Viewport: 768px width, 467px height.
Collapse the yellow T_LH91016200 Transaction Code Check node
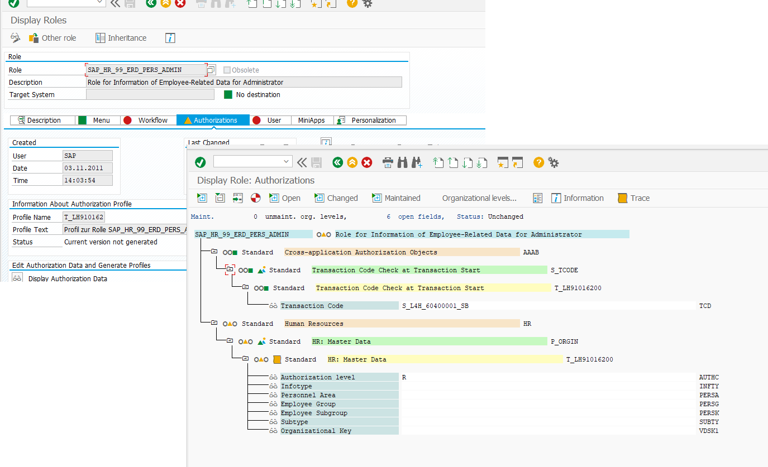(x=245, y=288)
